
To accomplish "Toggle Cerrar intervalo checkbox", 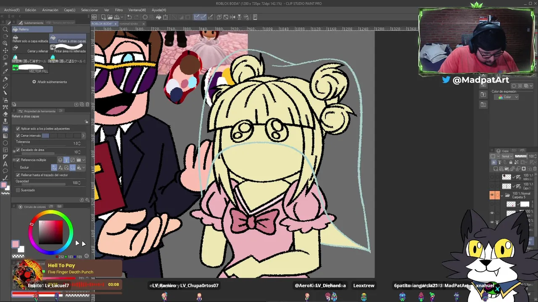I will [x=18, y=136].
